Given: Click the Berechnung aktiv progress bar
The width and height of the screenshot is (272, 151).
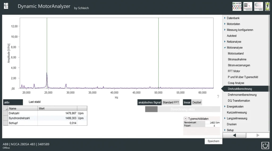Looking at the screenshot, I should [182, 109].
